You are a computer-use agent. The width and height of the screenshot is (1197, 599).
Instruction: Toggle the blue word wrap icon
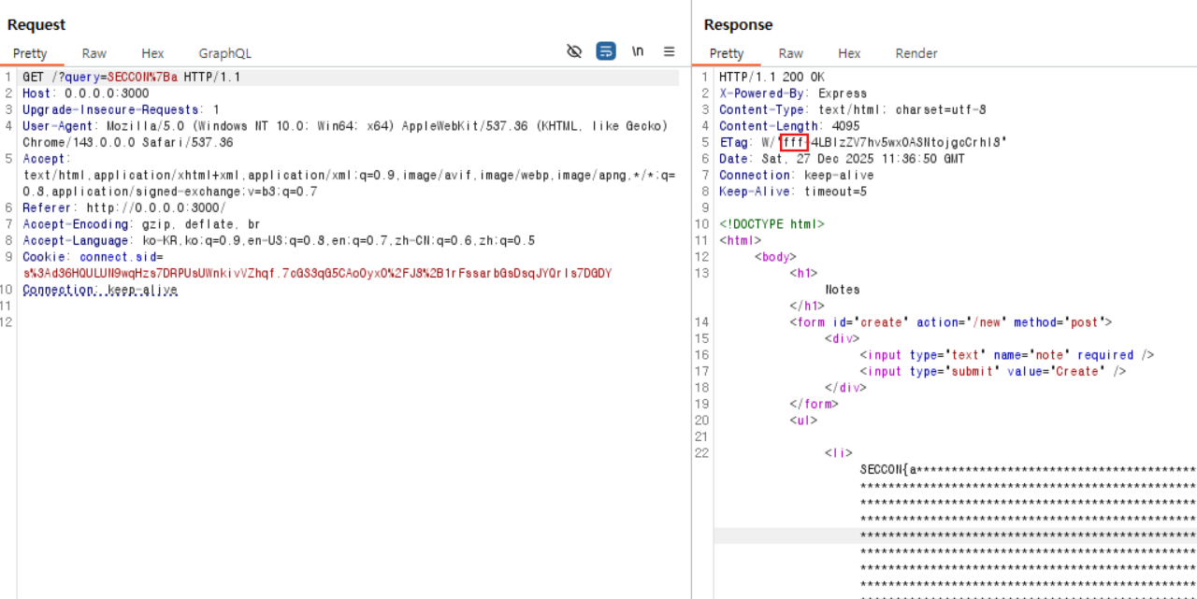click(606, 51)
